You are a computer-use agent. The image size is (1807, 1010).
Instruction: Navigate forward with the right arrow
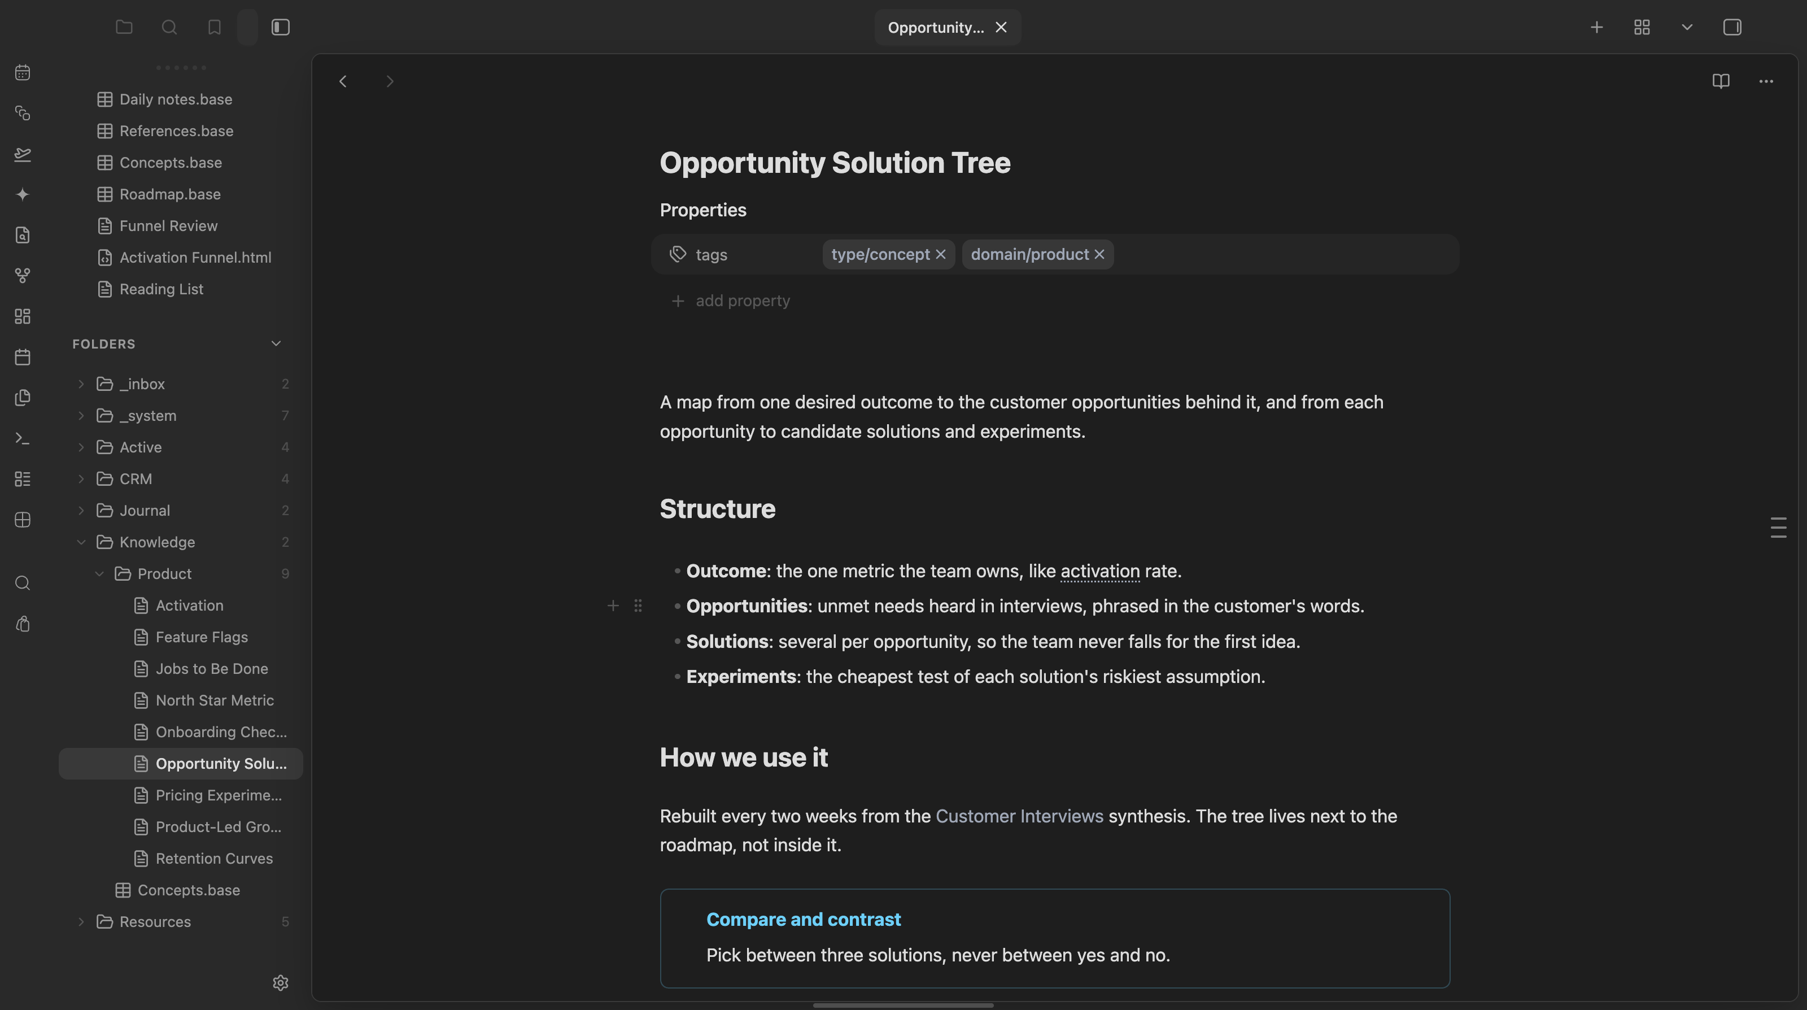point(390,81)
